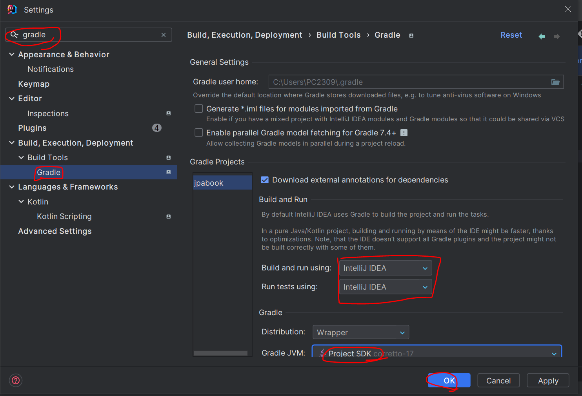
Task: Click horizontal scrollbar under the project list
Action: (221, 353)
